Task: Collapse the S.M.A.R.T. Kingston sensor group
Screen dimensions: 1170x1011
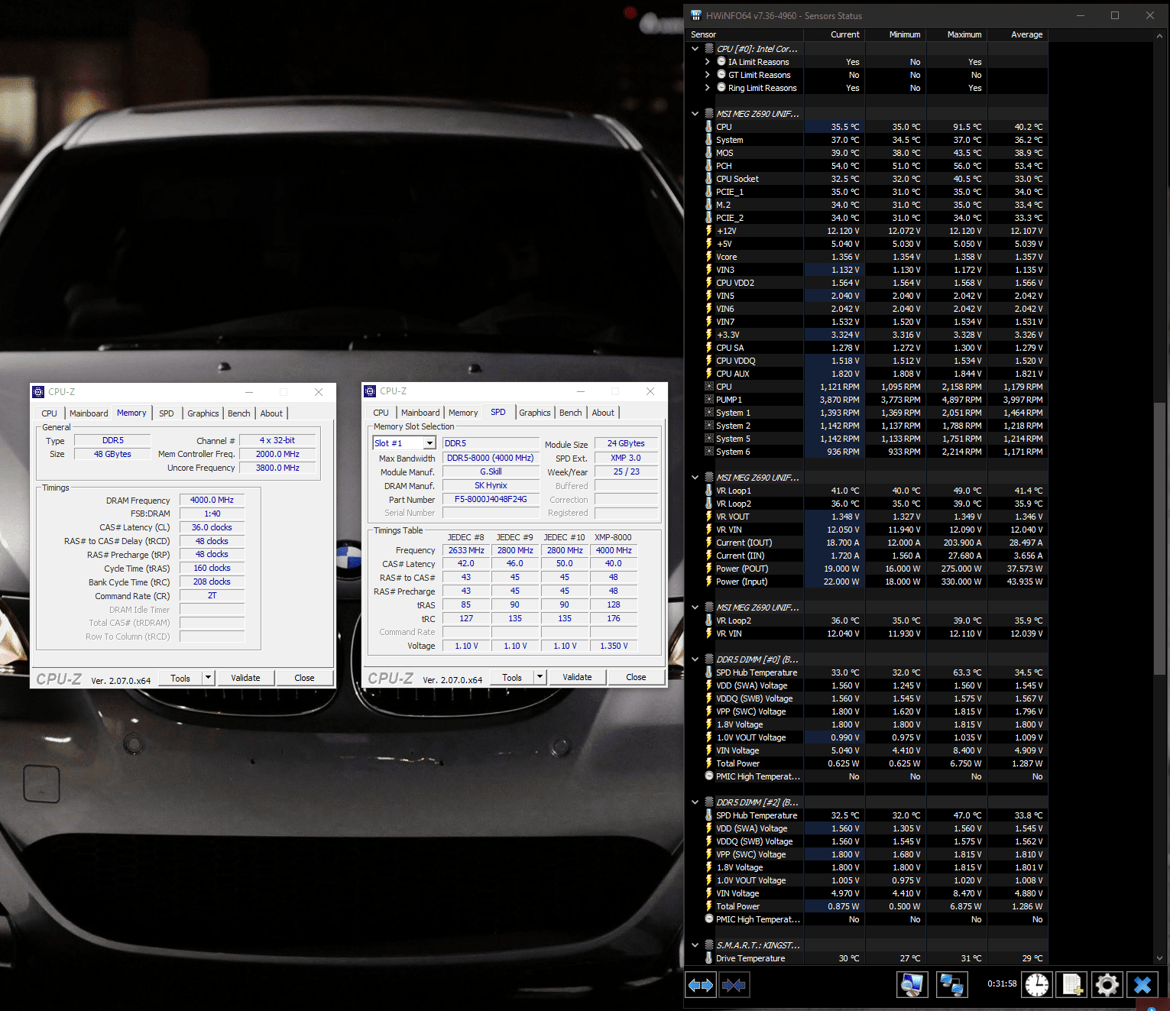Action: (695, 945)
